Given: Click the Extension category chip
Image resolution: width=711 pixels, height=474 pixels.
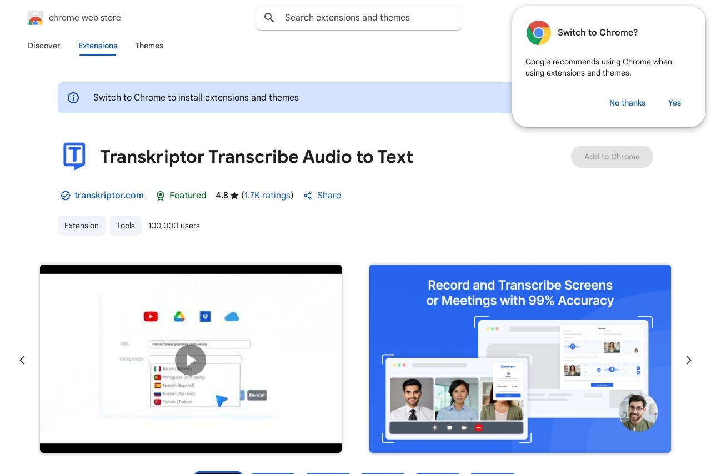Looking at the screenshot, I should click(x=82, y=226).
